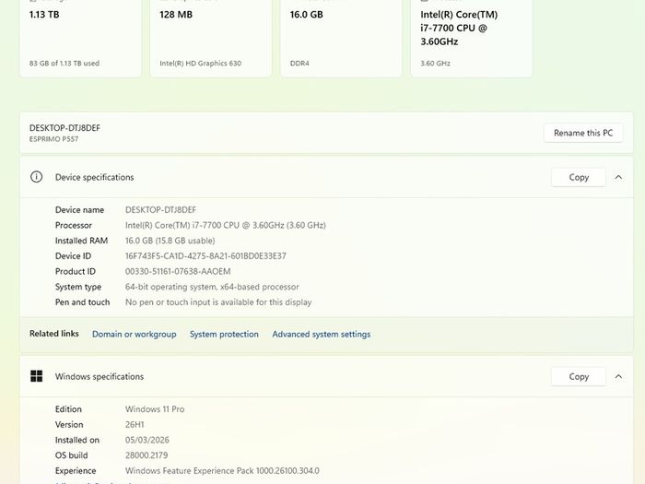Collapse the Device specifications section chevron
The image size is (645, 484).
click(618, 177)
